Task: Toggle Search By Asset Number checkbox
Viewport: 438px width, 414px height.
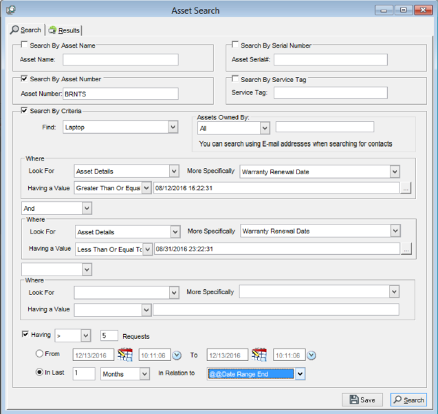Action: pyautogui.click(x=24, y=79)
